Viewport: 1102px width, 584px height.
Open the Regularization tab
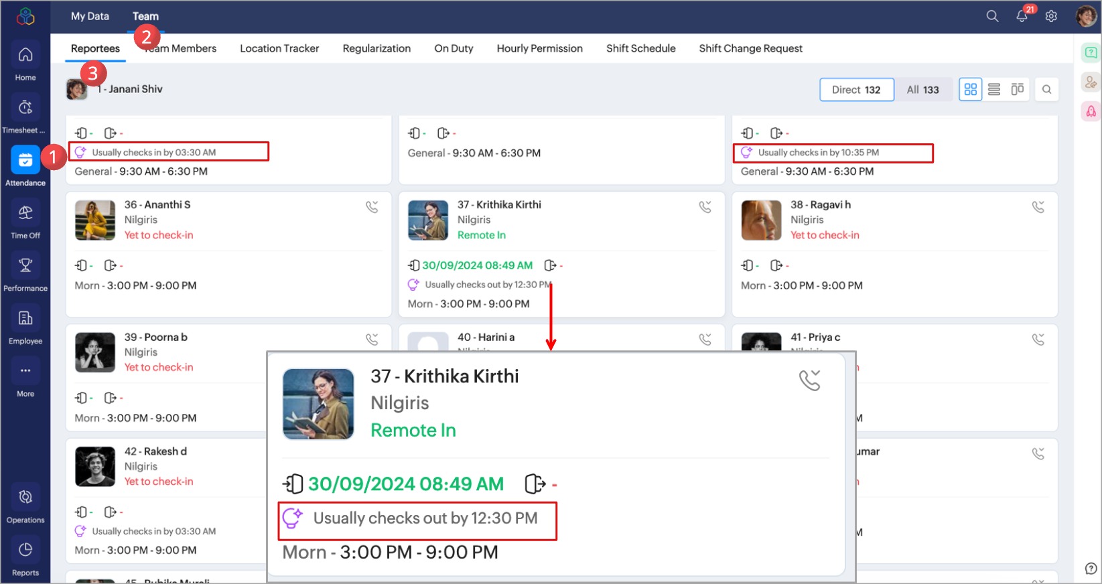376,48
